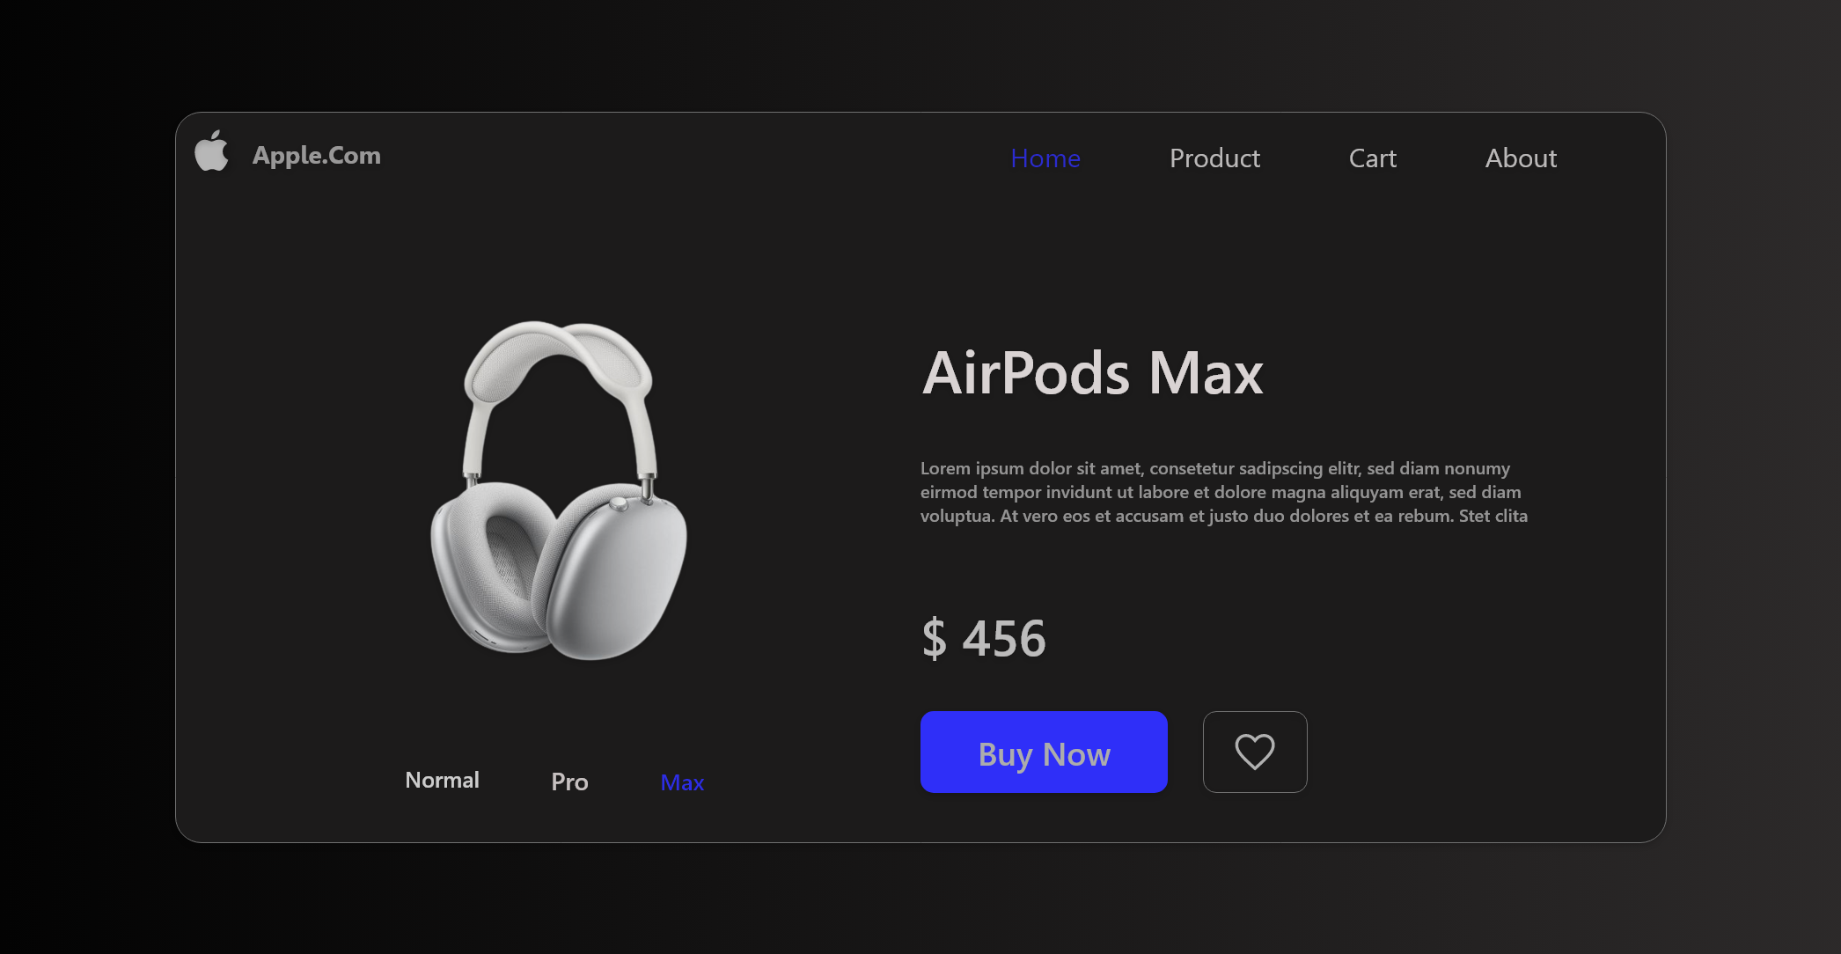Open the Apple.Com brand link
This screenshot has width=1841, height=954.
point(317,156)
